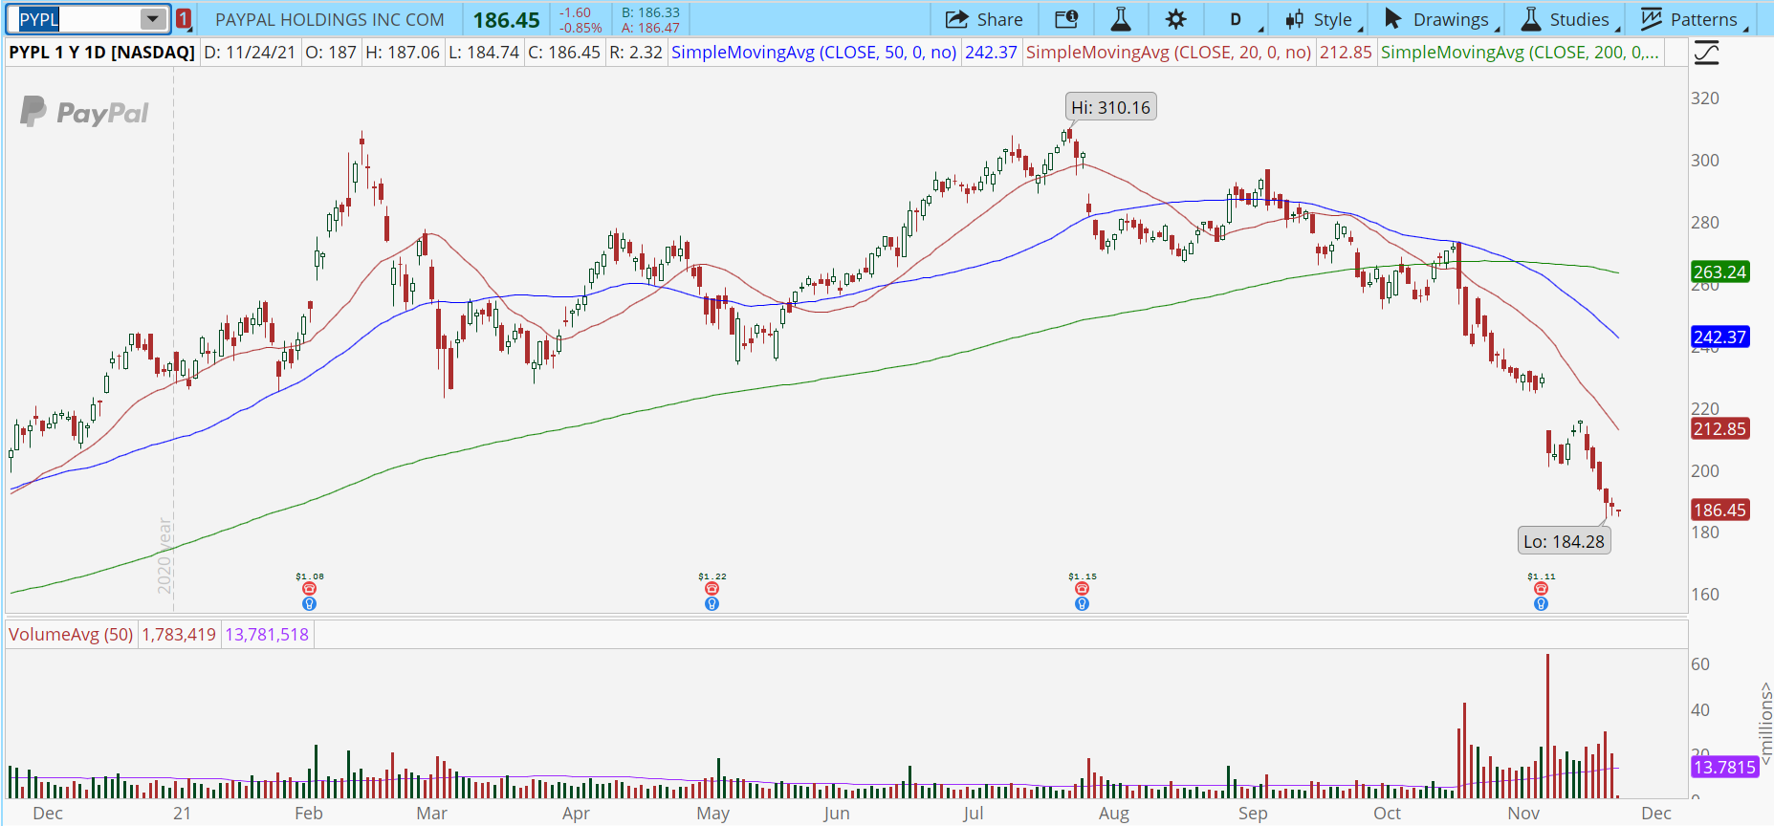Click the PYPL 1 Y 1D [NASDAQ] title
Screen dimensions: 1774x826
click(x=101, y=53)
